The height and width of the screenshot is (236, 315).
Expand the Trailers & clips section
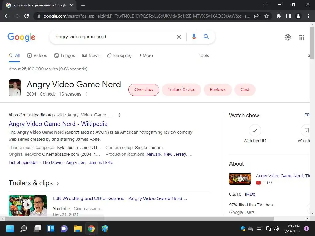point(34,183)
